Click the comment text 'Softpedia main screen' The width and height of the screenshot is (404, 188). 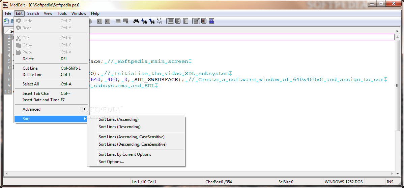click(153, 62)
